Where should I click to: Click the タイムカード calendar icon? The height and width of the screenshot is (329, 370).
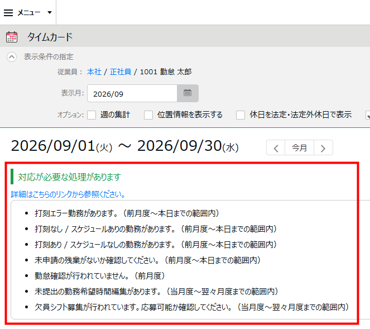pos(12,37)
